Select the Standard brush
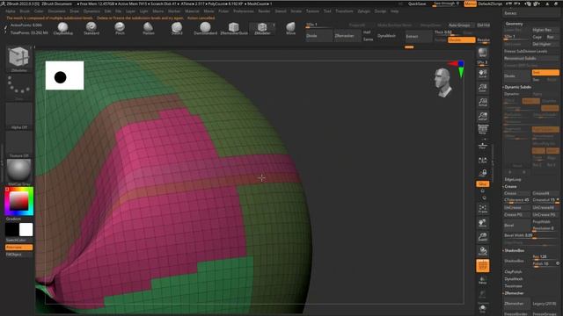The width and height of the screenshot is (563, 316). 91,28
